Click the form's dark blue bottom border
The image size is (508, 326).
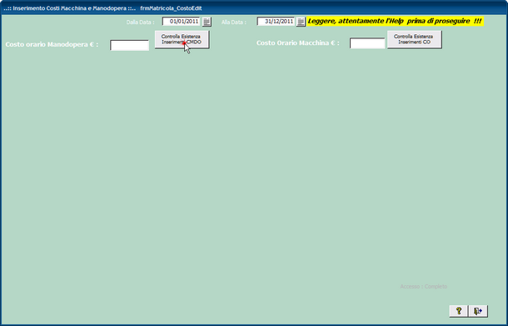[x=254, y=324]
